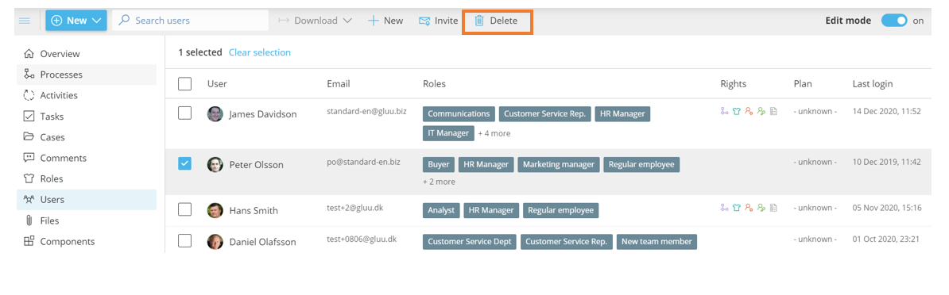Click email po@standard-en.biz
The width and height of the screenshot is (949, 295).
364,162
